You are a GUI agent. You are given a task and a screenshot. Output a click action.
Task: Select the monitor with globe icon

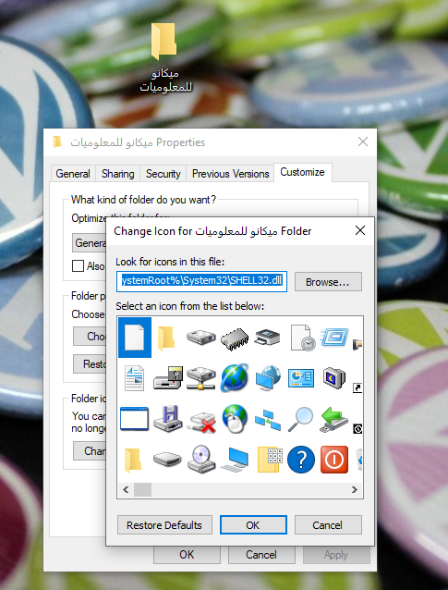point(268,378)
